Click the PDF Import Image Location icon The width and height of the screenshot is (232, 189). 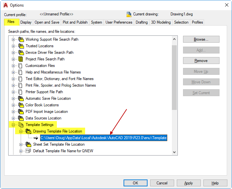[21, 112]
